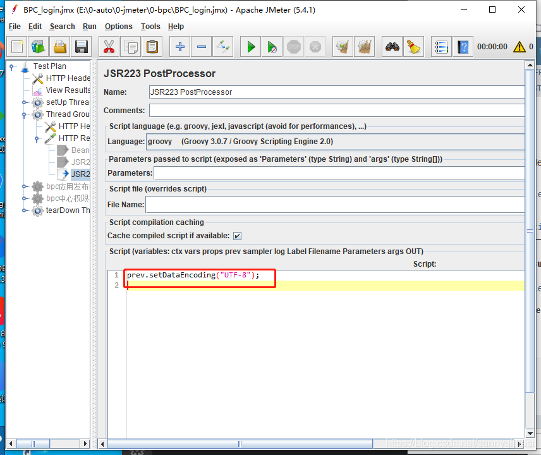Open Search with binoculars icon
541x455 pixels.
click(392, 47)
